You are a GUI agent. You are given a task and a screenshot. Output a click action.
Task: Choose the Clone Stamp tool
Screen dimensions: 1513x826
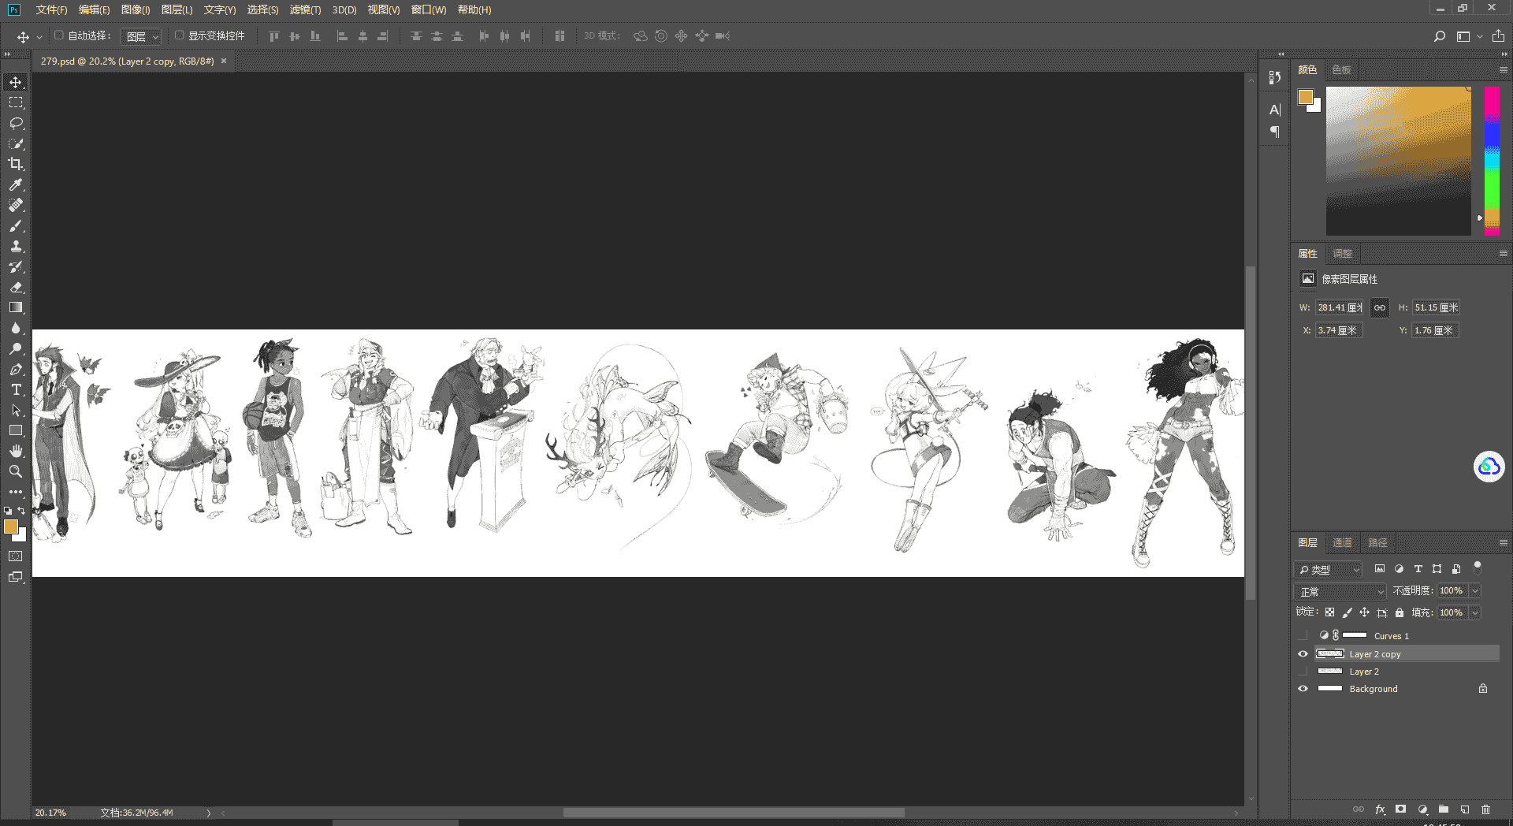16,247
